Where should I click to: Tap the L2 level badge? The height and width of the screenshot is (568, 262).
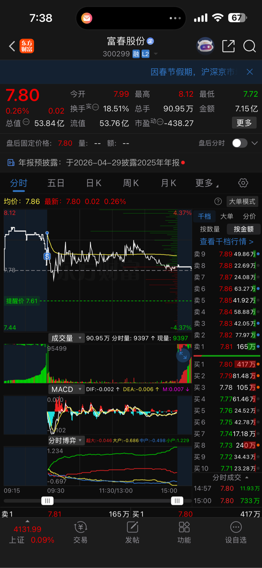[145, 54]
